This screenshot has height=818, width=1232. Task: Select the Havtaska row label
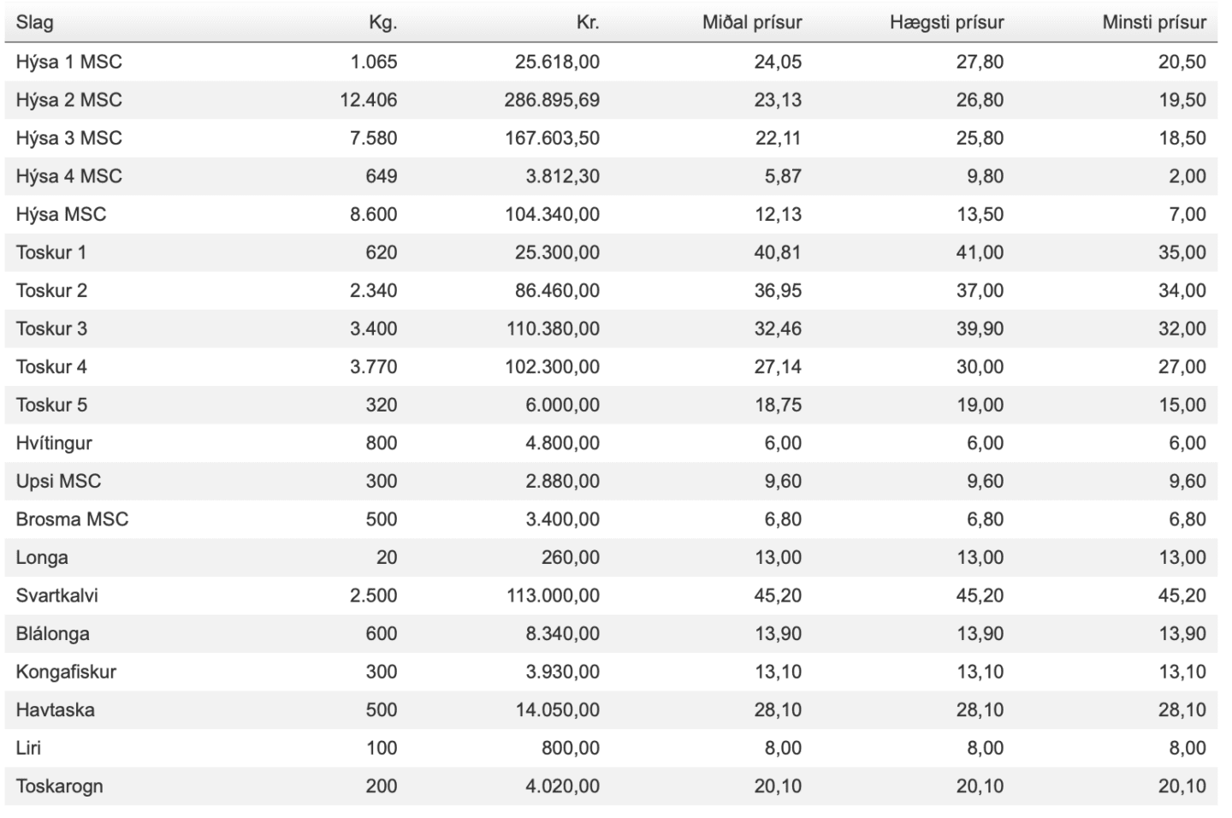click(55, 710)
